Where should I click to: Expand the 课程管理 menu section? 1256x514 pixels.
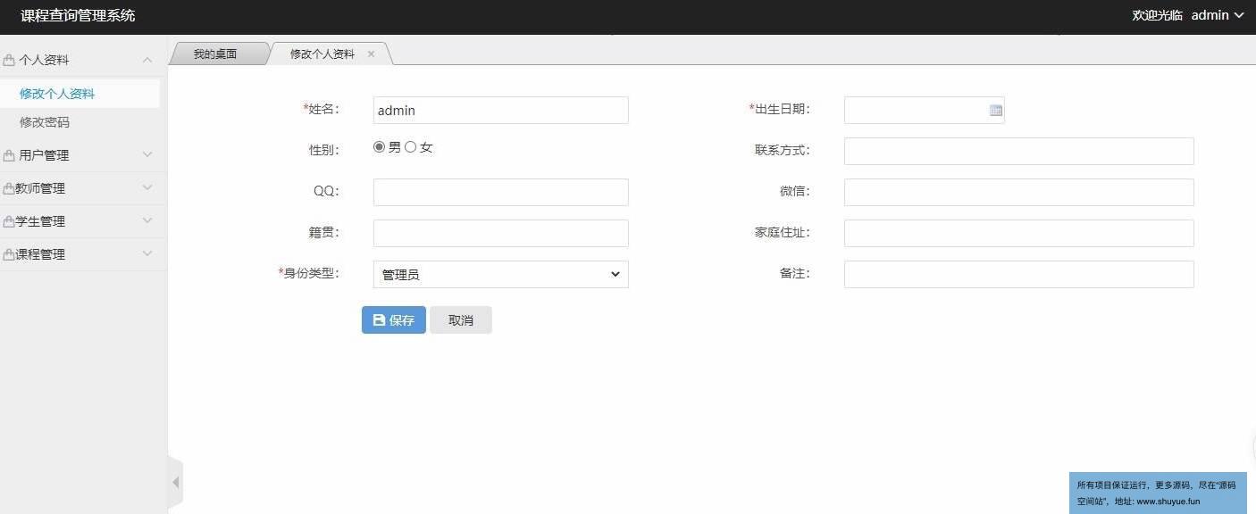(147, 253)
